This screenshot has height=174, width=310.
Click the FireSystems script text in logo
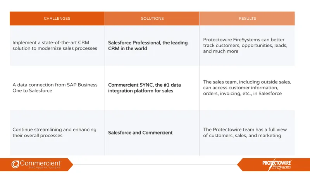281,167
